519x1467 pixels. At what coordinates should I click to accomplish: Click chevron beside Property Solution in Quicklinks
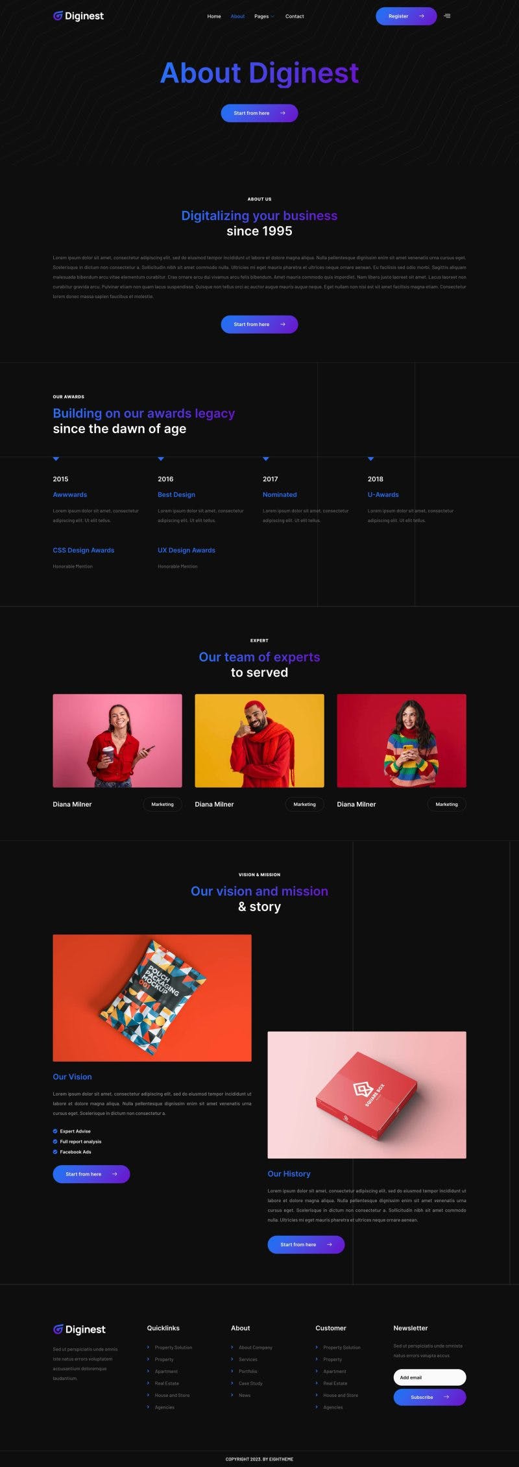click(x=149, y=1347)
